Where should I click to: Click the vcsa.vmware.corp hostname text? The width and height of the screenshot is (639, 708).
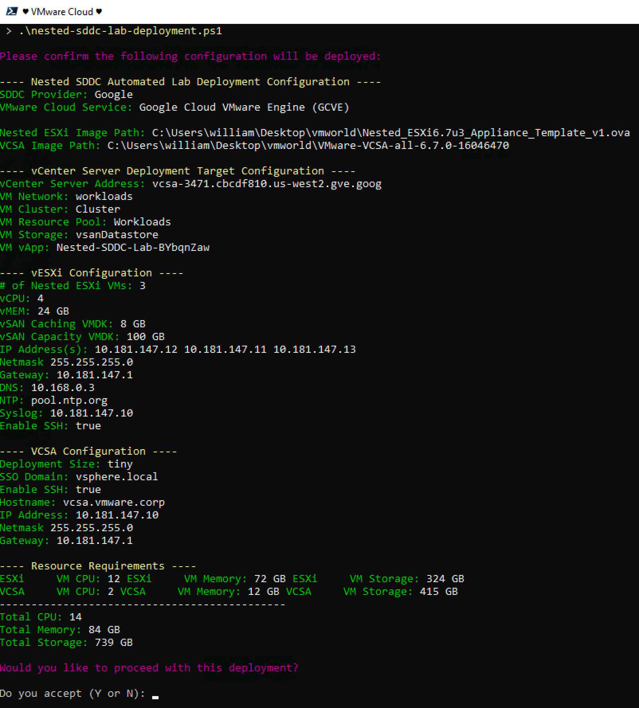113,502
